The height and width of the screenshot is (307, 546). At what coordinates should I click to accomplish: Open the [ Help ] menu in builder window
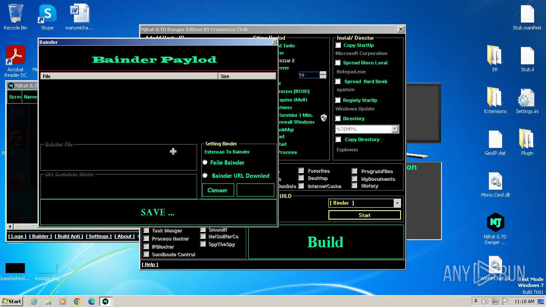click(150, 264)
